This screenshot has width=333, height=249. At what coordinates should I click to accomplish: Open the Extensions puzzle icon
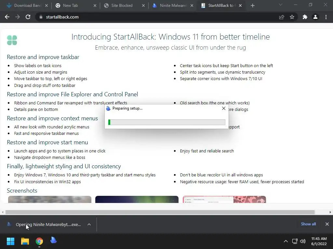[305, 17]
